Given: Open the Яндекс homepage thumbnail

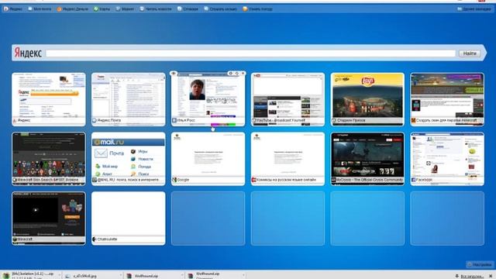Looking at the screenshot, I should pos(49,99).
